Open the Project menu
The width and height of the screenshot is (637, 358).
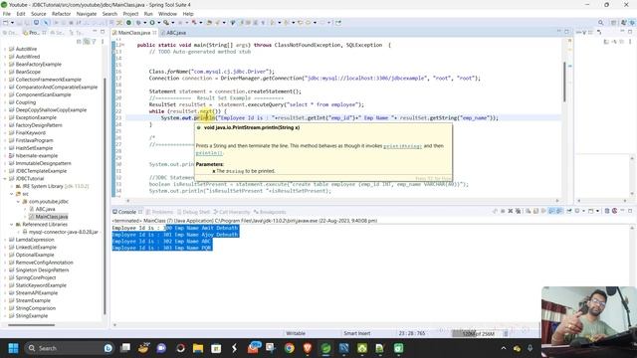click(130, 14)
